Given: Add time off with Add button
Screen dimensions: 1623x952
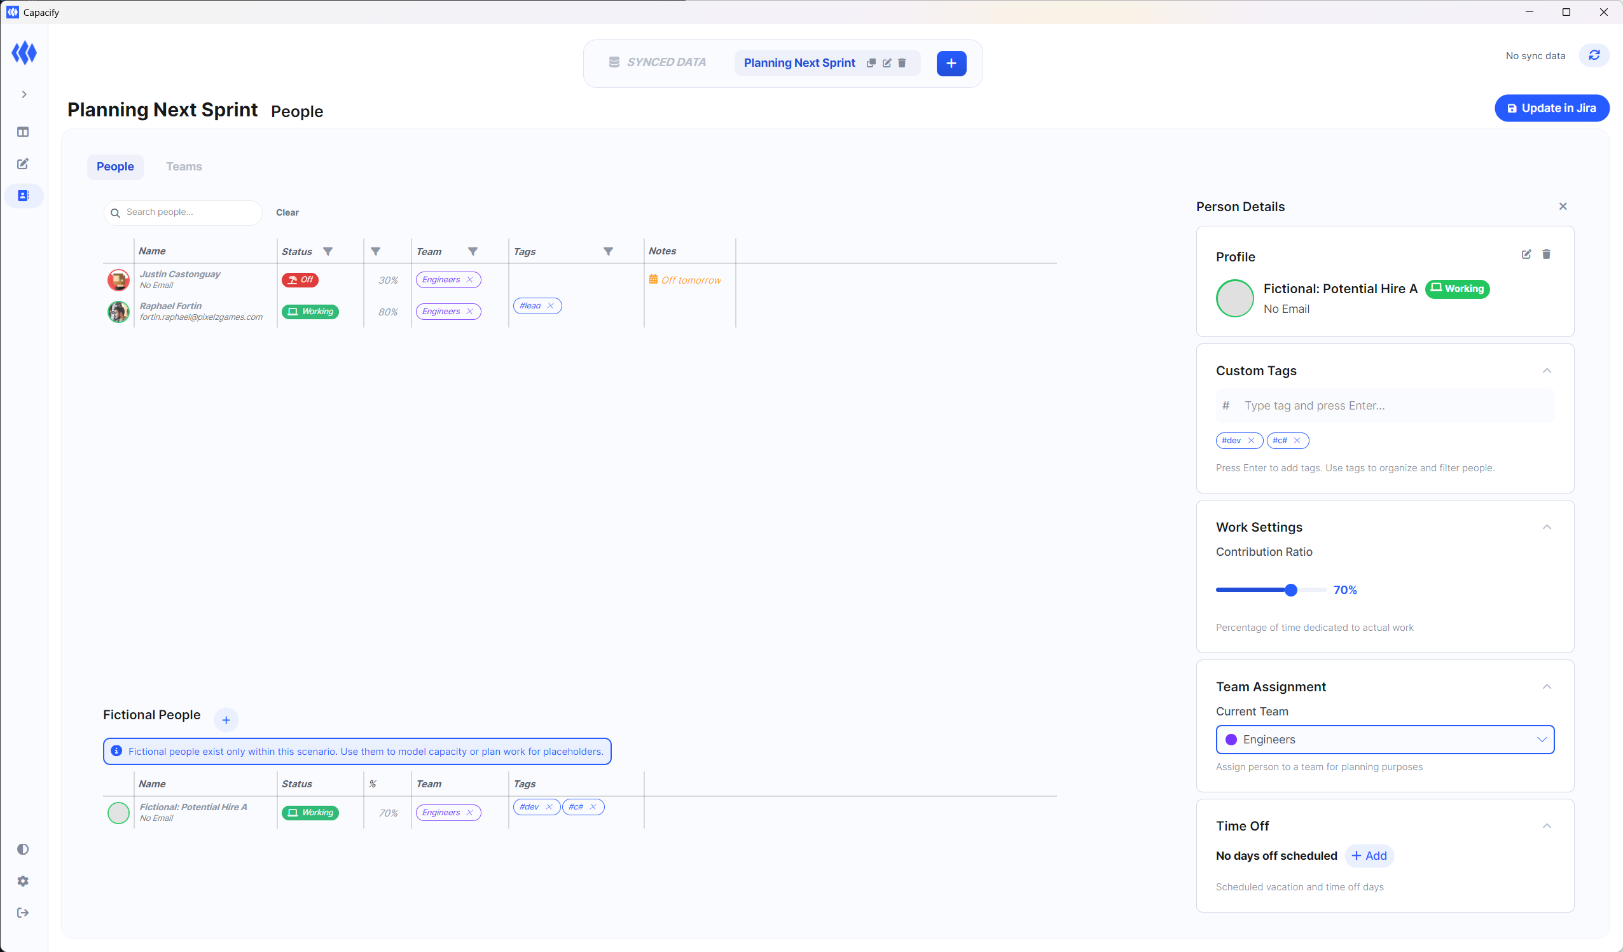Looking at the screenshot, I should [1369, 856].
